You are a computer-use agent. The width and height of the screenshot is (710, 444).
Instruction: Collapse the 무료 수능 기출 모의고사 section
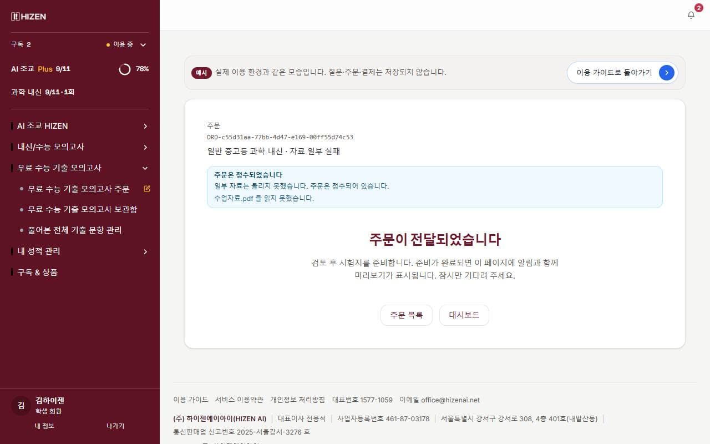pyautogui.click(x=80, y=168)
